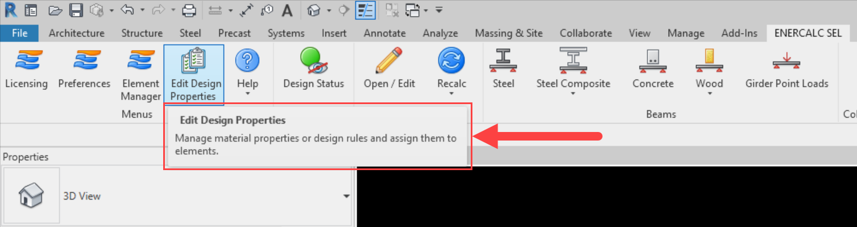Click the Girder Point Loads tool

(x=787, y=68)
